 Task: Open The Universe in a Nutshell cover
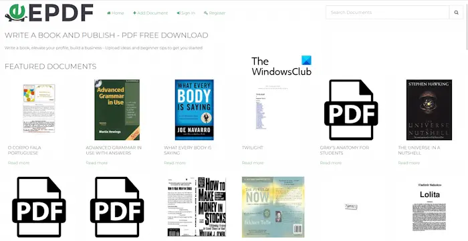(429, 109)
